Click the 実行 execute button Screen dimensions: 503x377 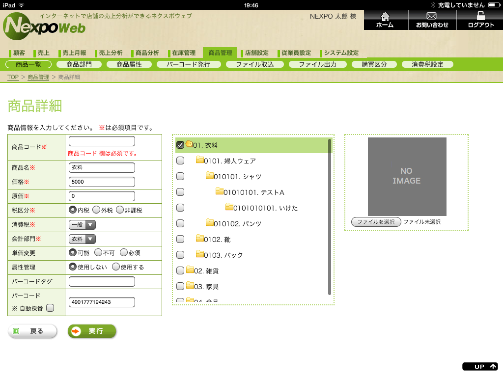[92, 331]
